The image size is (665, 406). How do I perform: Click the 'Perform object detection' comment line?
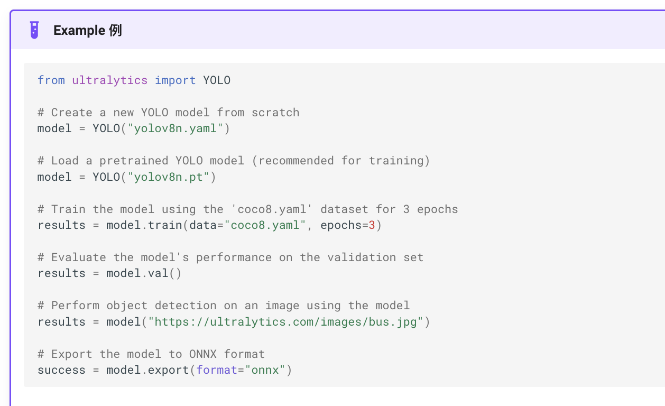click(x=223, y=306)
